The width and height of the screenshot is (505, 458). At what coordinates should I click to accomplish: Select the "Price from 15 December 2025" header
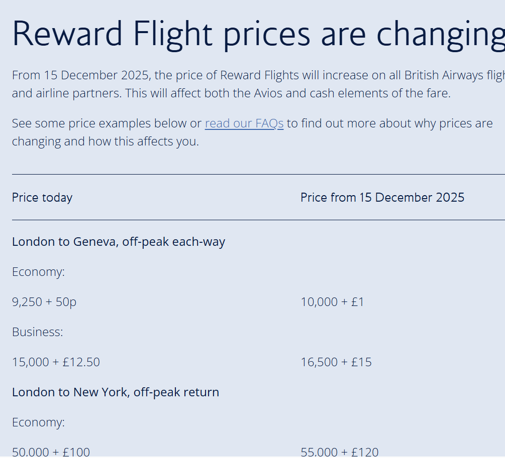pos(382,198)
